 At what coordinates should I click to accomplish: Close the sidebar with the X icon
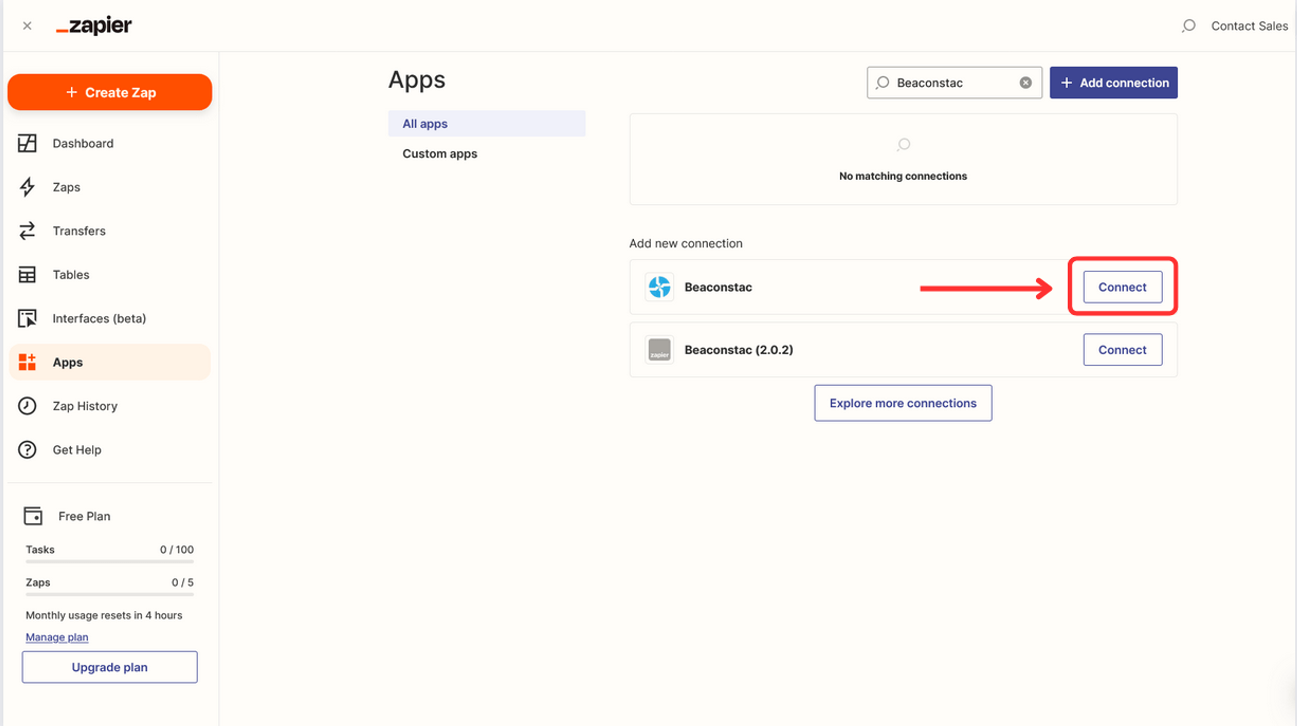(27, 26)
